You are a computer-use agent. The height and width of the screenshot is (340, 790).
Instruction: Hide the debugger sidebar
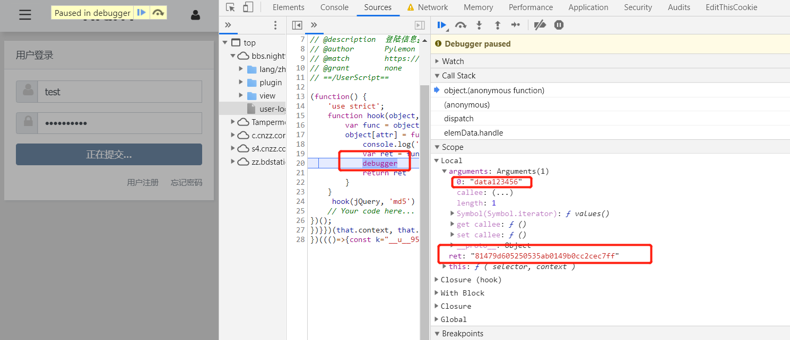point(420,25)
